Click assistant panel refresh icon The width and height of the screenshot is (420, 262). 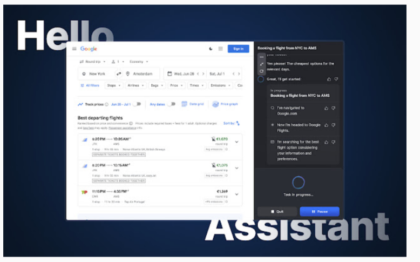262,71
